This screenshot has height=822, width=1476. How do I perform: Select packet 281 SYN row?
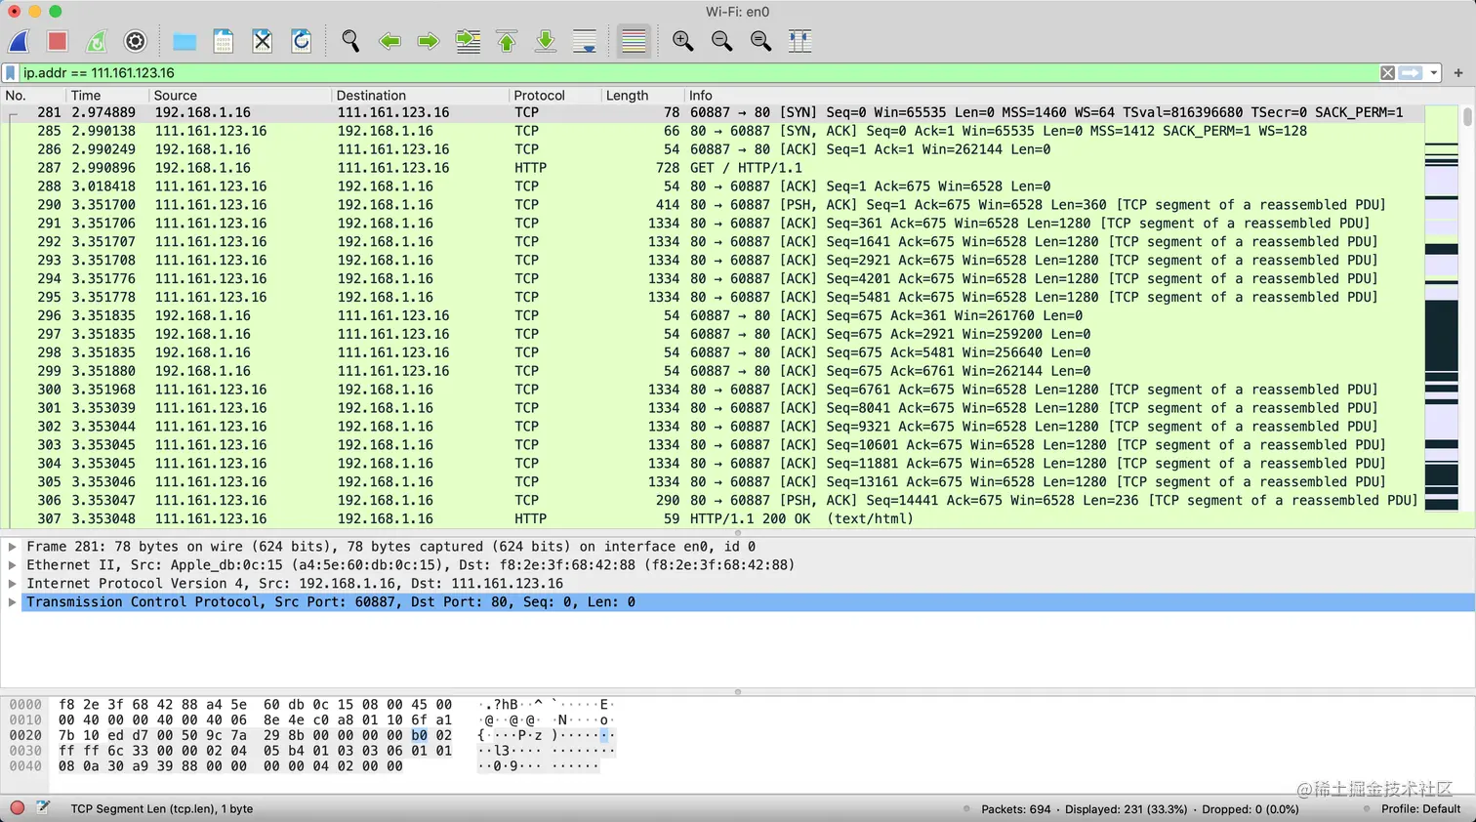pyautogui.click(x=713, y=112)
